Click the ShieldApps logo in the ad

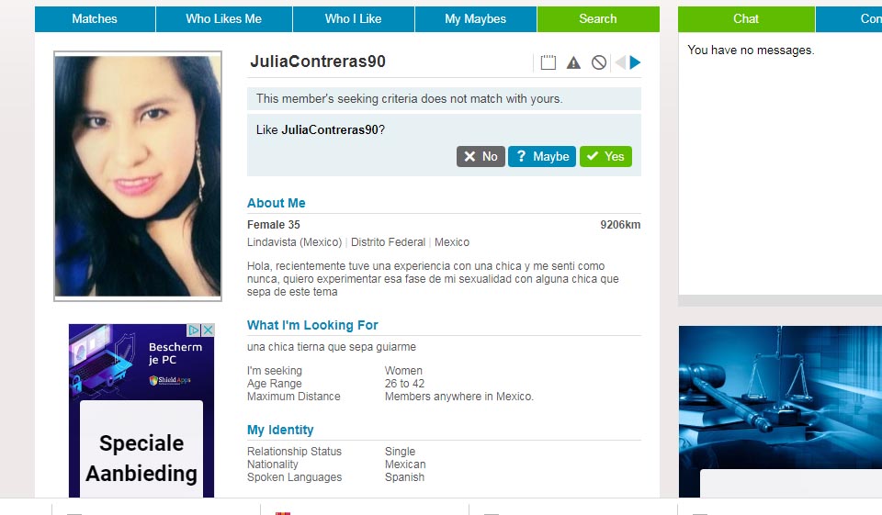163,380
